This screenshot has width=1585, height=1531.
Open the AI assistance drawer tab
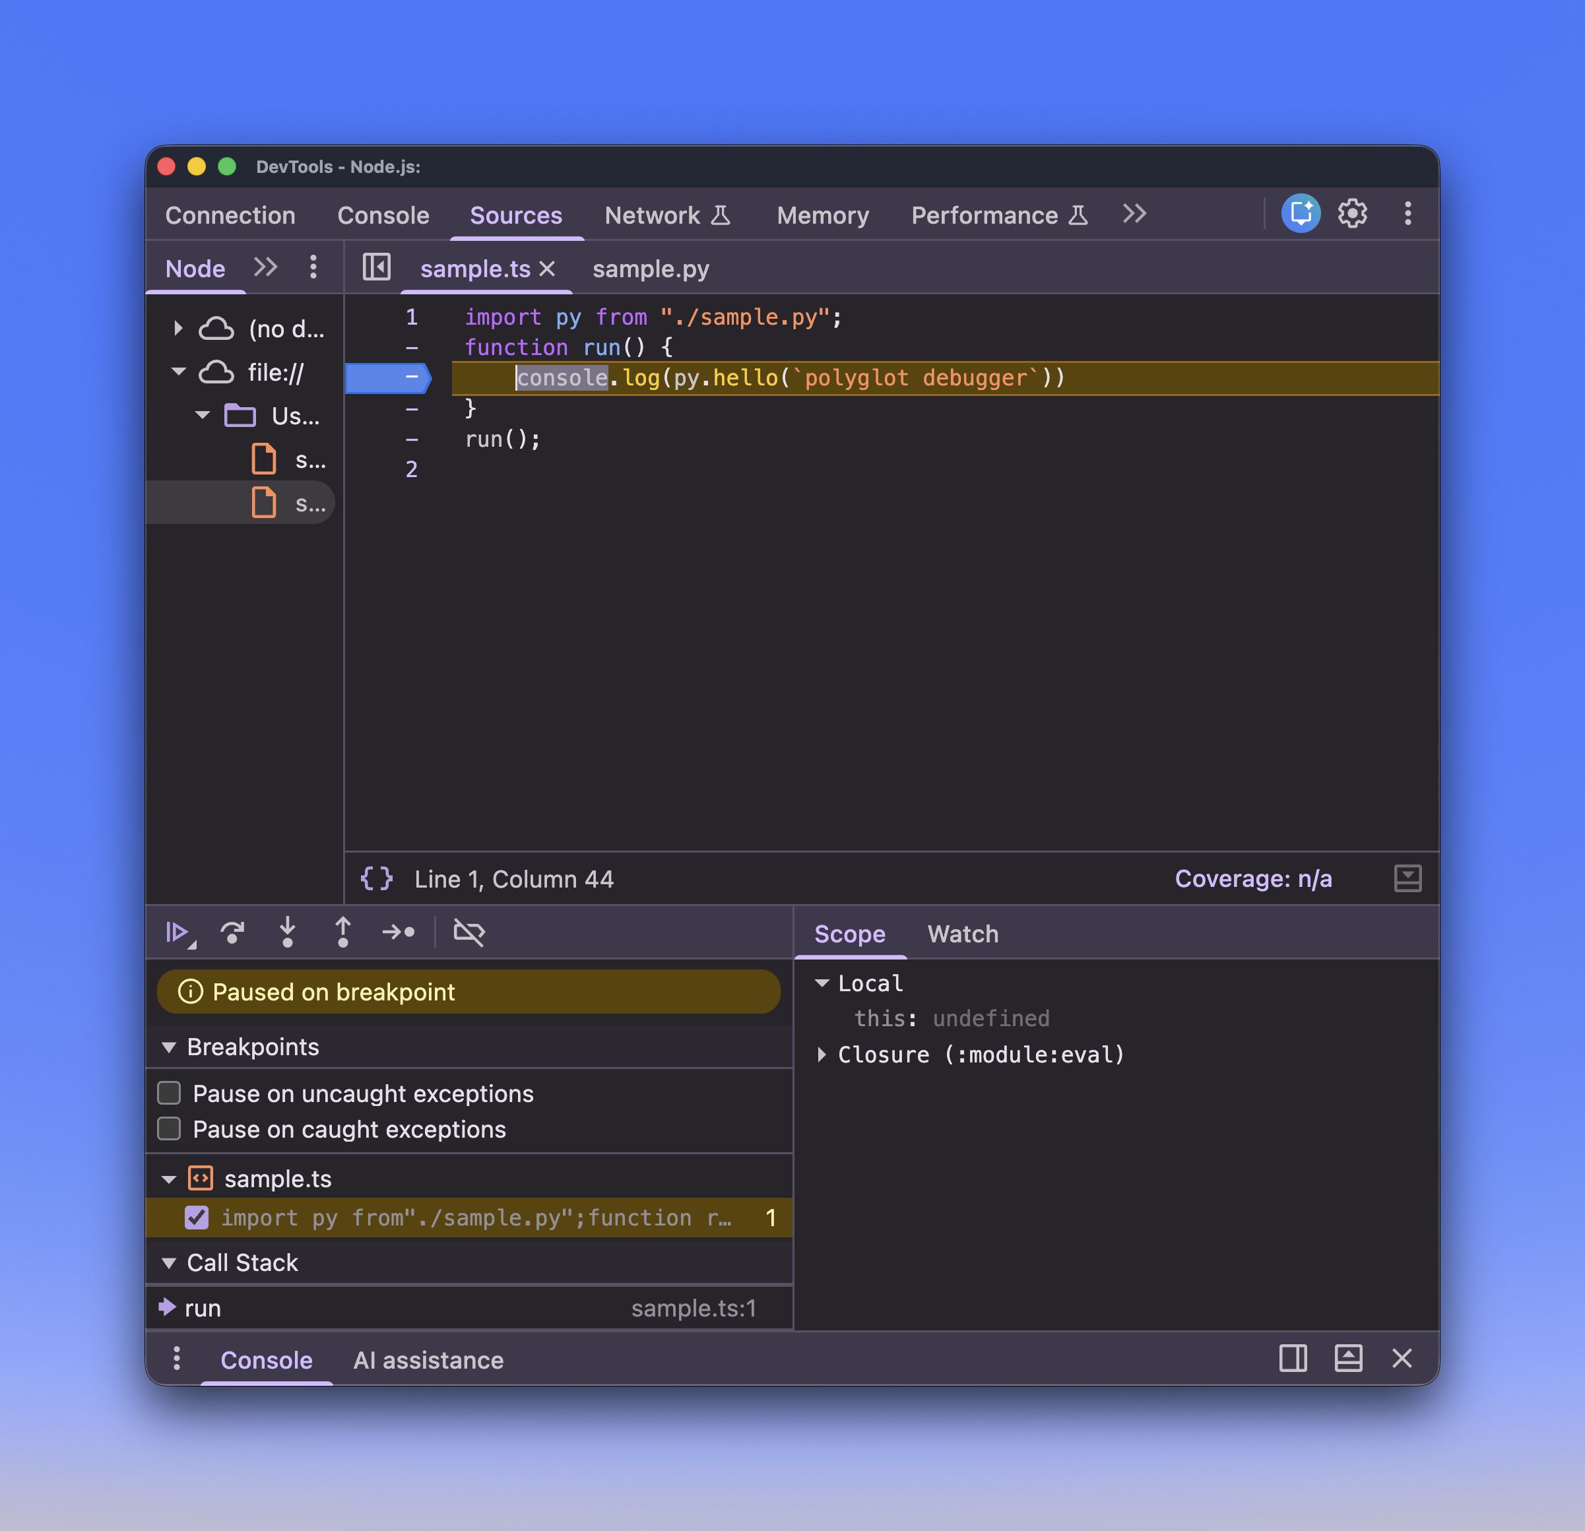click(x=429, y=1360)
